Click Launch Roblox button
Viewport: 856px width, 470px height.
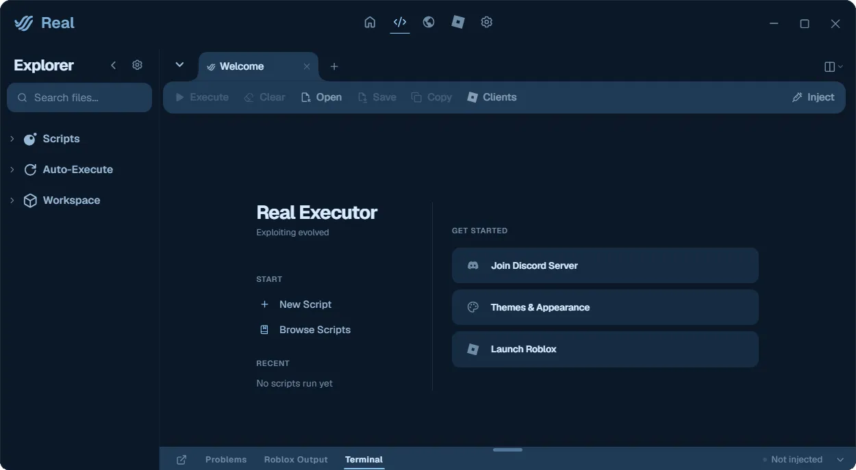(x=605, y=349)
